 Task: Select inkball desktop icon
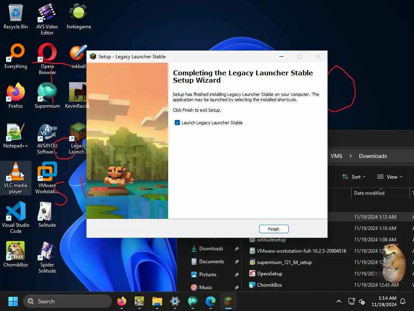78,56
